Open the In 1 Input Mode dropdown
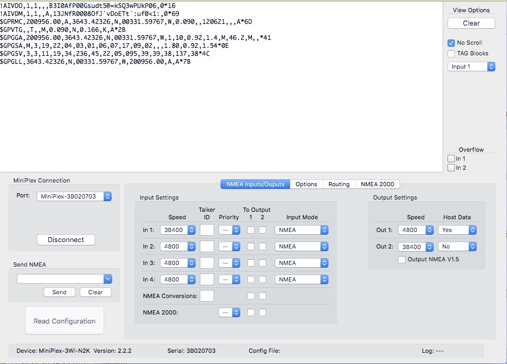Viewport: 507px width, 364px height. (302, 230)
